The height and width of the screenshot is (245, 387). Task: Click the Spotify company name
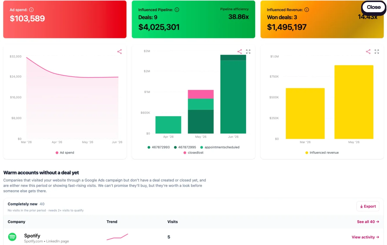[x=32, y=236]
